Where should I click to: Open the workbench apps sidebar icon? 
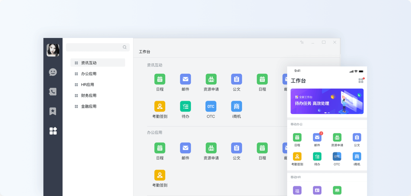click(53, 131)
